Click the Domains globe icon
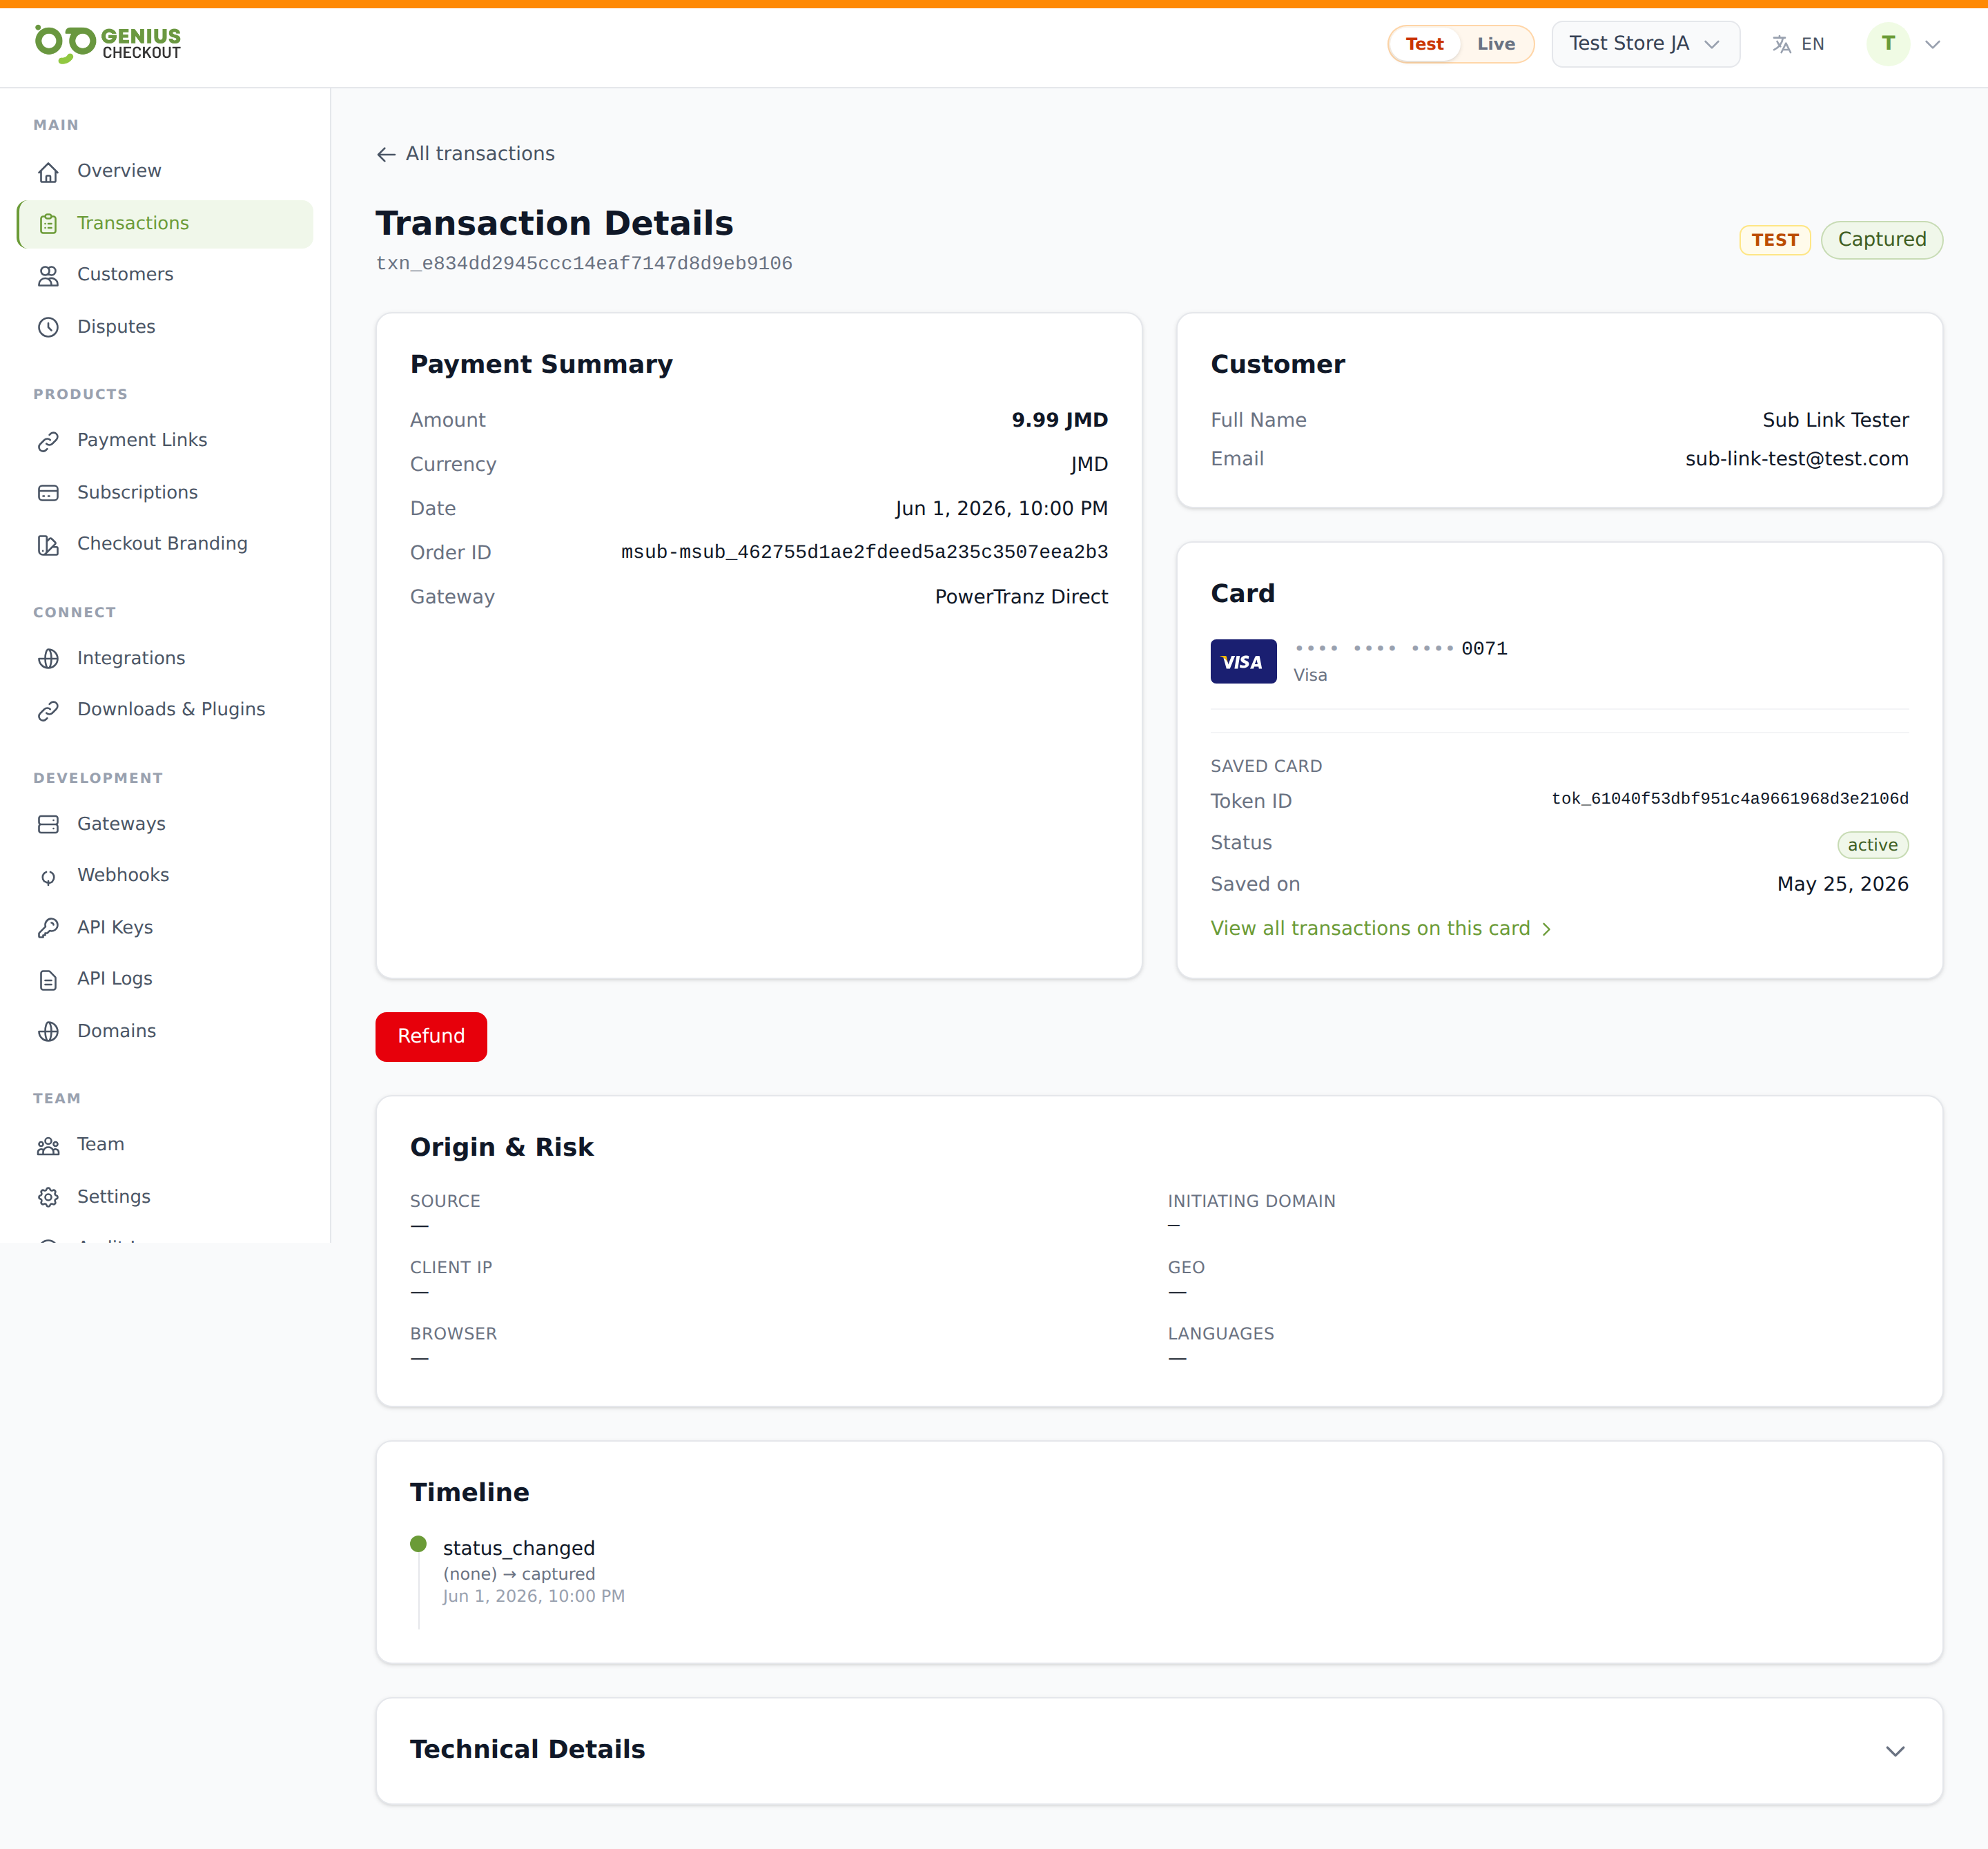 48,1032
